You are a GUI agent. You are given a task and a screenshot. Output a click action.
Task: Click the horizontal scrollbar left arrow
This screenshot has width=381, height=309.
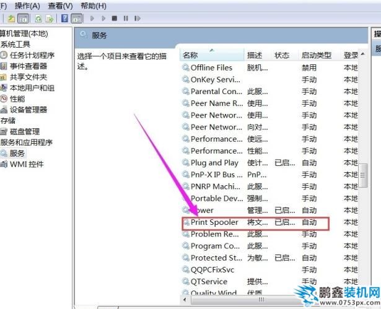[185, 300]
